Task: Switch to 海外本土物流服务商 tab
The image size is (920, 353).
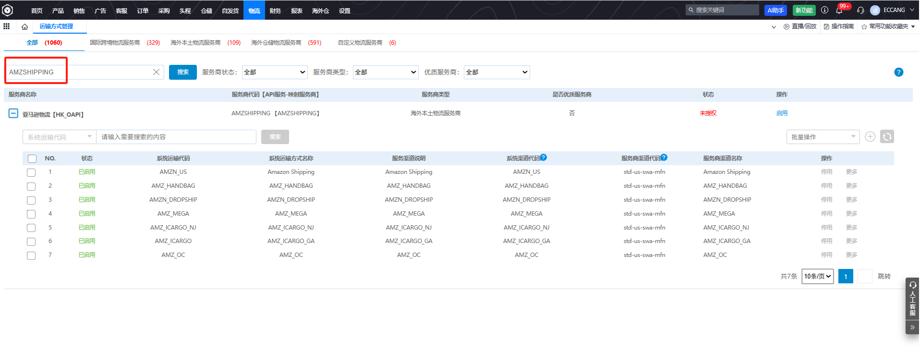Action: pyautogui.click(x=206, y=43)
